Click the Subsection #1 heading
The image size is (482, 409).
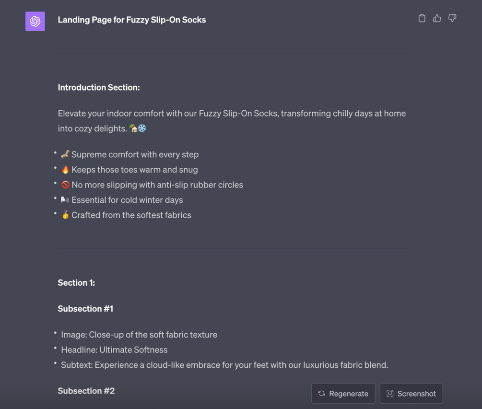click(x=85, y=309)
